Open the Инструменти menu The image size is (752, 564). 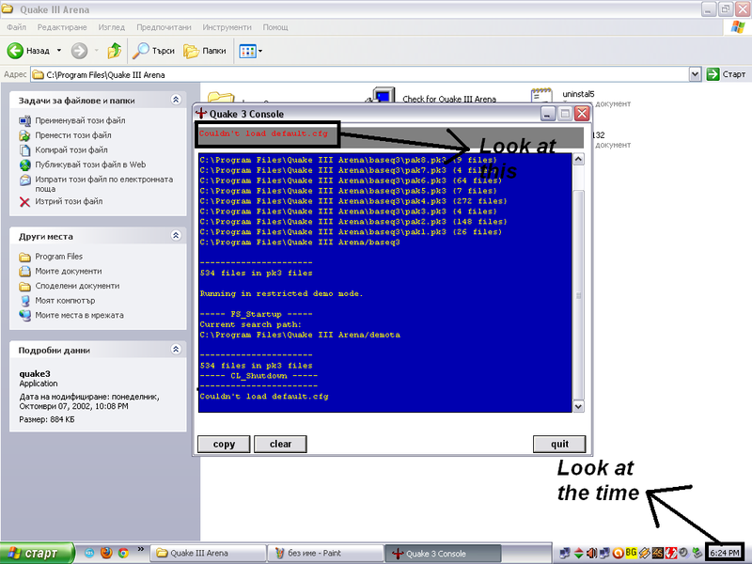point(227,27)
